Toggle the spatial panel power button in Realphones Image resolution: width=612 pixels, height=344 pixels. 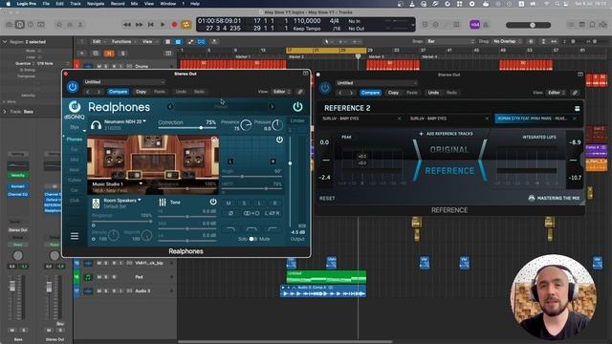tap(279, 140)
